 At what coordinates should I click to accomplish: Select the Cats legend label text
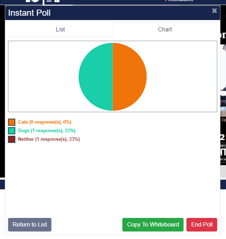tap(45, 122)
